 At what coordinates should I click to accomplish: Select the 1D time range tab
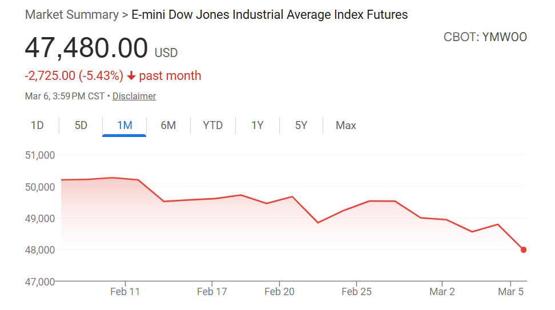(37, 126)
